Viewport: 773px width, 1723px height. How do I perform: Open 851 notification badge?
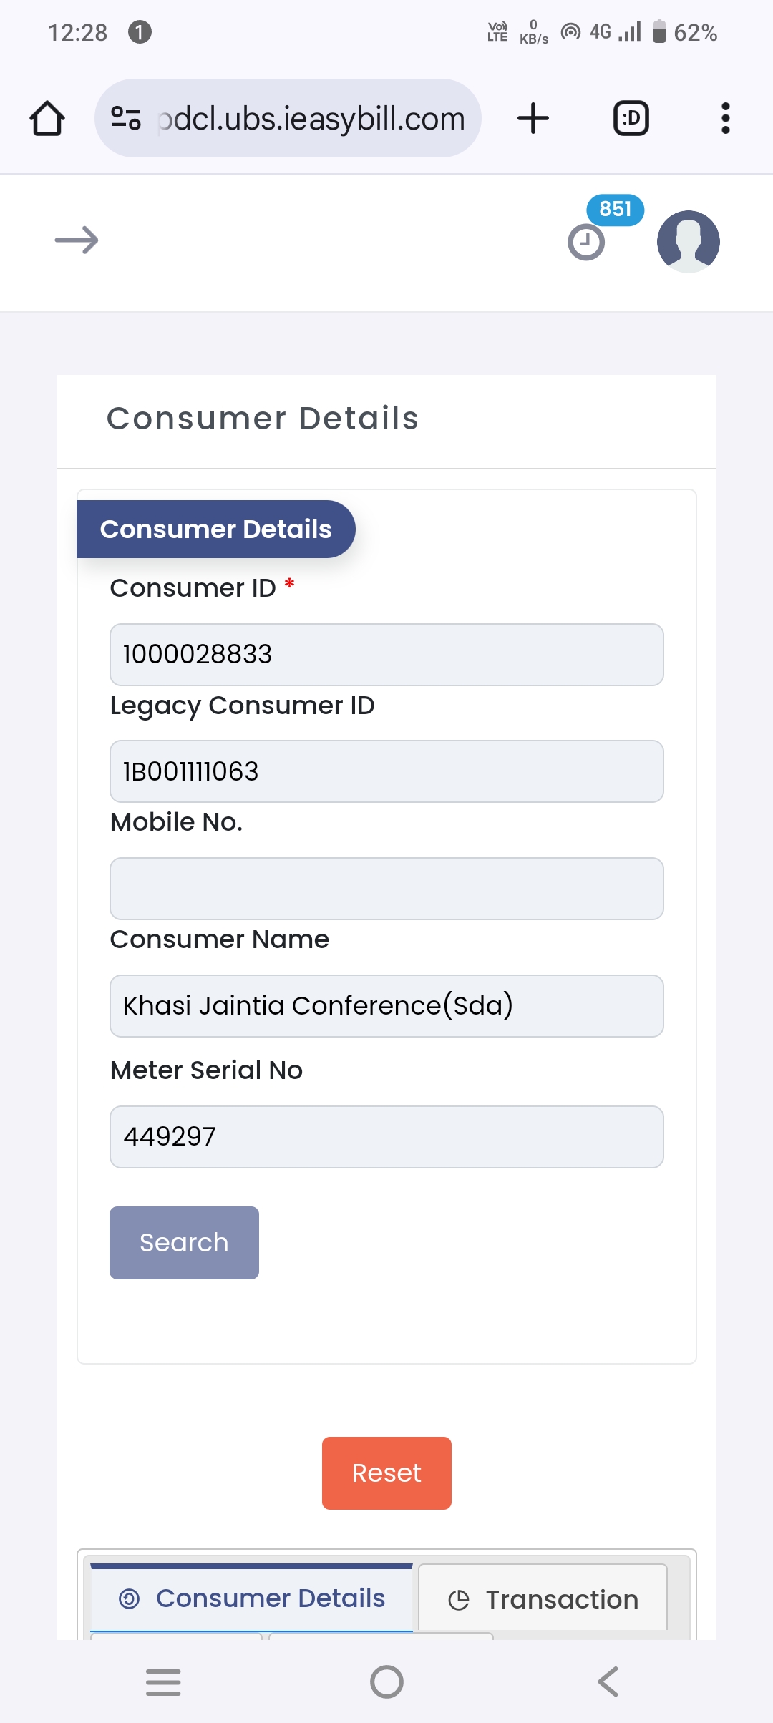coord(616,210)
